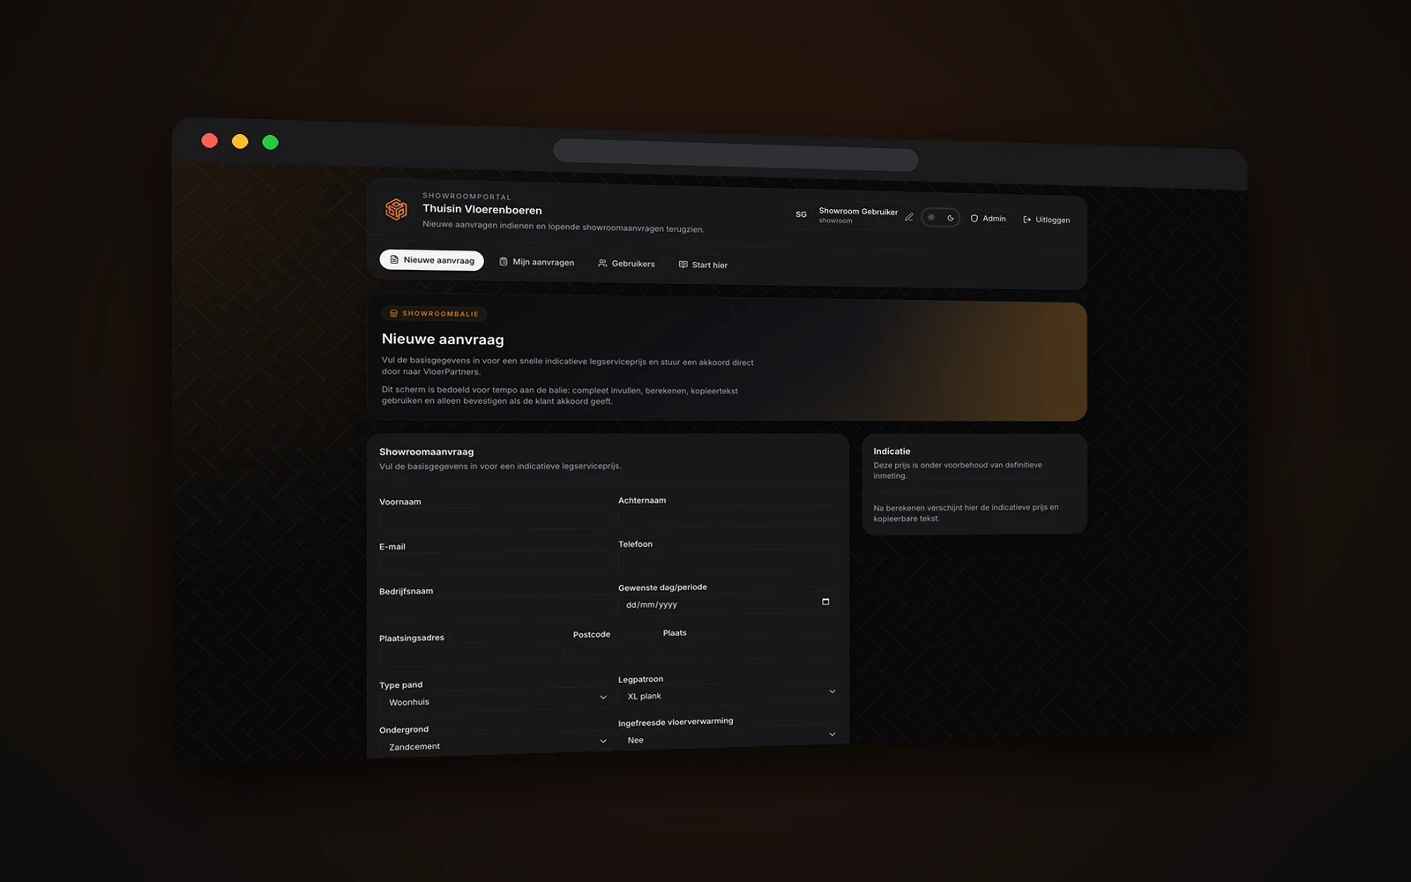Log out via the Uitloggen button

[x=1047, y=220]
